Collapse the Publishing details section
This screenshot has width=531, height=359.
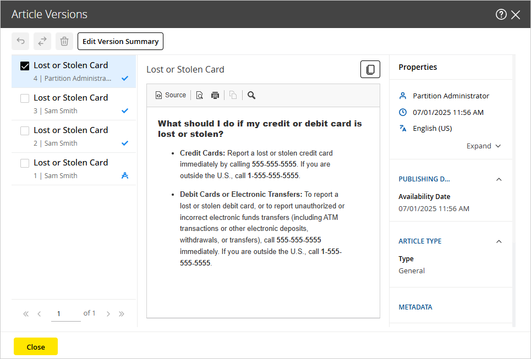click(x=499, y=179)
